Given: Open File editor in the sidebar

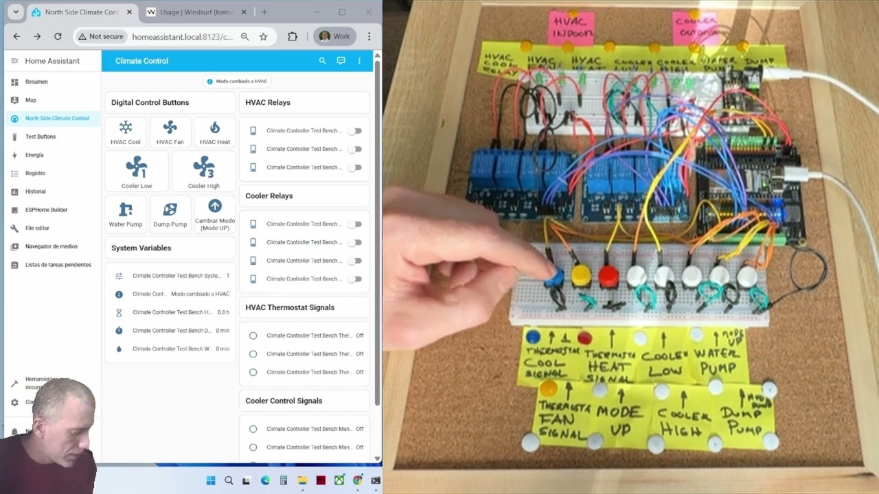Looking at the screenshot, I should pos(53,228).
